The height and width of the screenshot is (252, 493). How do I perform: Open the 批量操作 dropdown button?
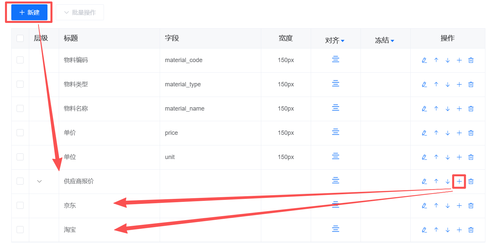[x=80, y=13]
